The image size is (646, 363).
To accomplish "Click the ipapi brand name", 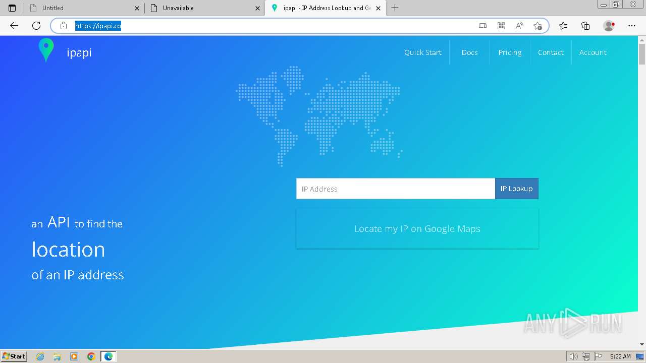I will pos(79,52).
